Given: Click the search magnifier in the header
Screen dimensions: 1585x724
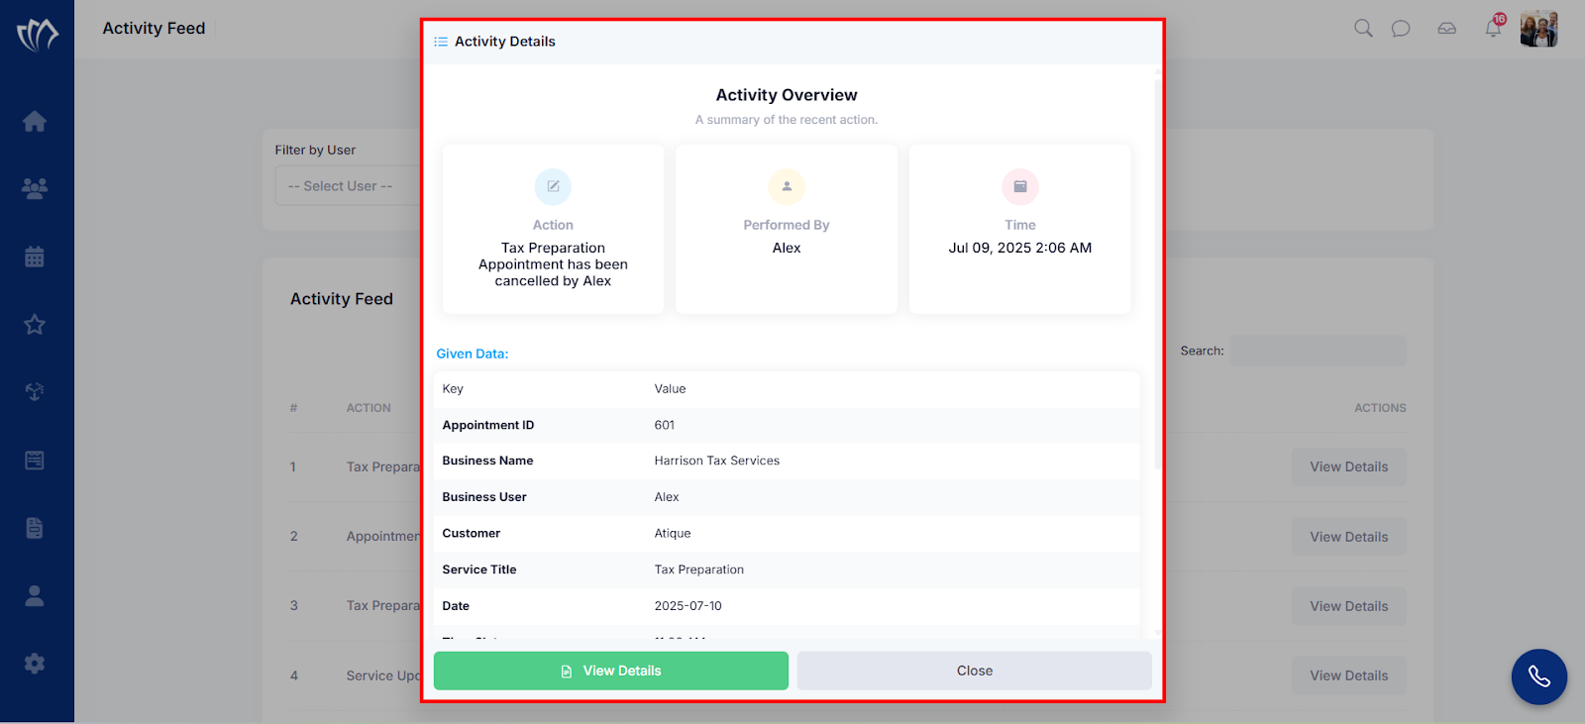Looking at the screenshot, I should coord(1363,28).
